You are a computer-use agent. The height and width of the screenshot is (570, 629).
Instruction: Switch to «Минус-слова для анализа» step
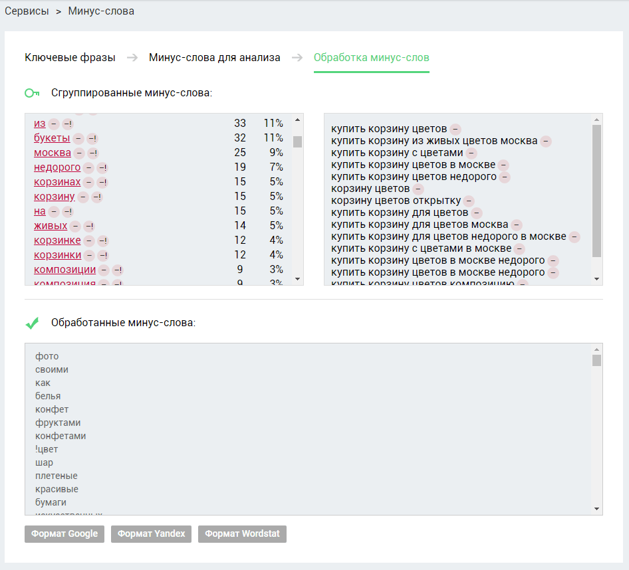click(x=215, y=58)
